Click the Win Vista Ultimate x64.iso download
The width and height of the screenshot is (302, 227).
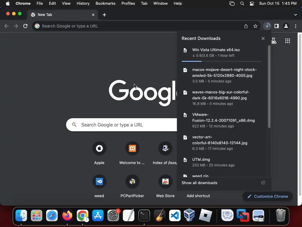coord(222,53)
